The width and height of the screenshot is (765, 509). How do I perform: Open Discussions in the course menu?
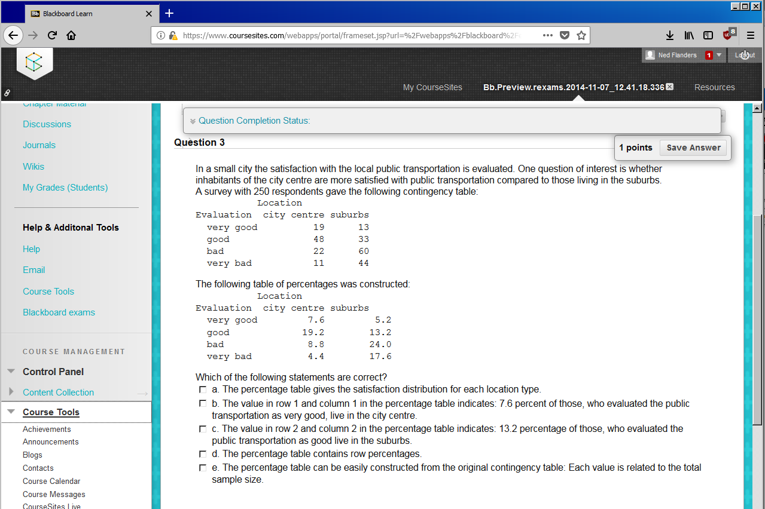[x=47, y=124]
